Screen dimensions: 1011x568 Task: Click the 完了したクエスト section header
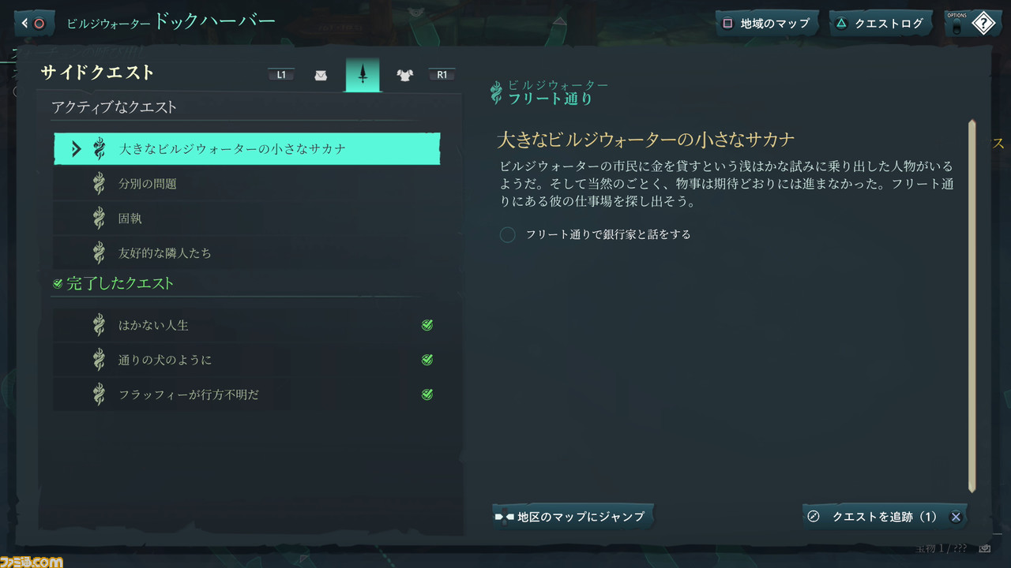120,283
